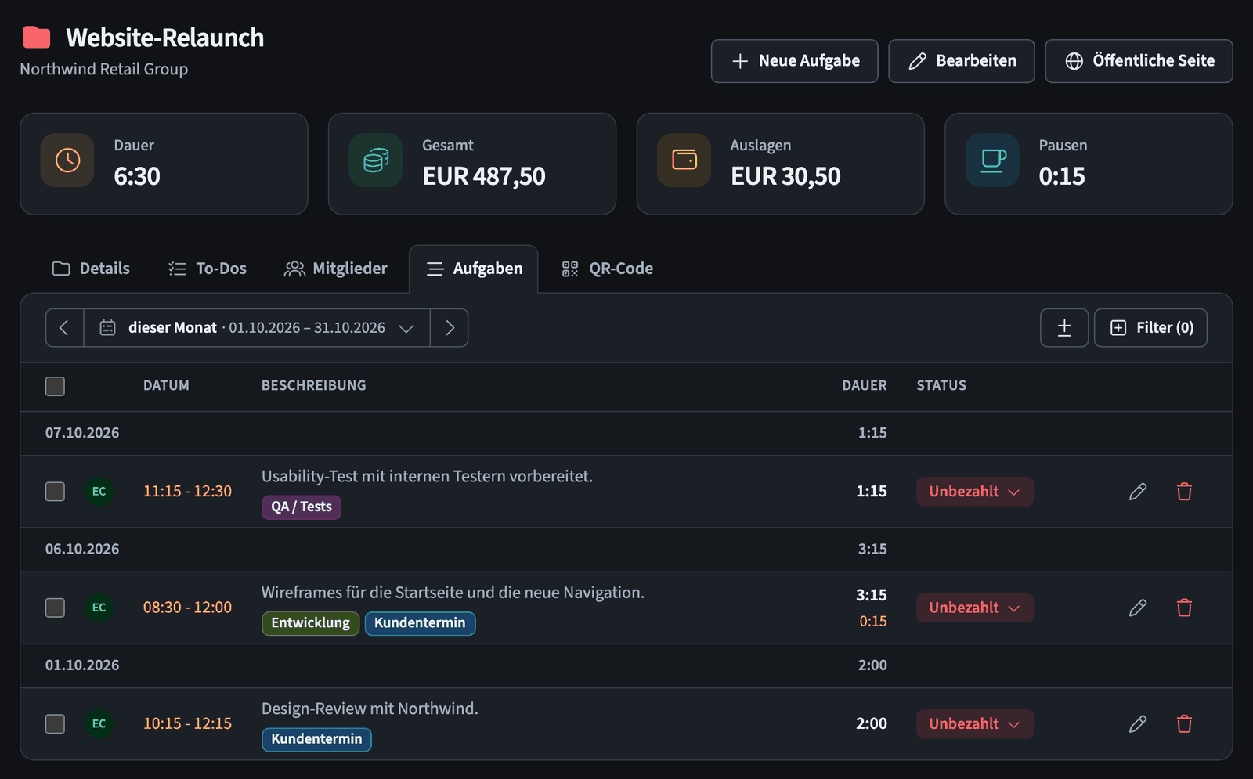Open Unbezahlt status dropdown for Design-Review

975,724
